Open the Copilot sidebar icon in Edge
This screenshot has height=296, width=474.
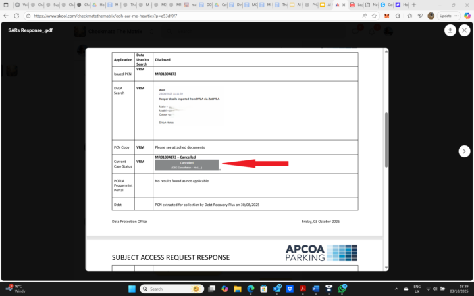point(467,16)
